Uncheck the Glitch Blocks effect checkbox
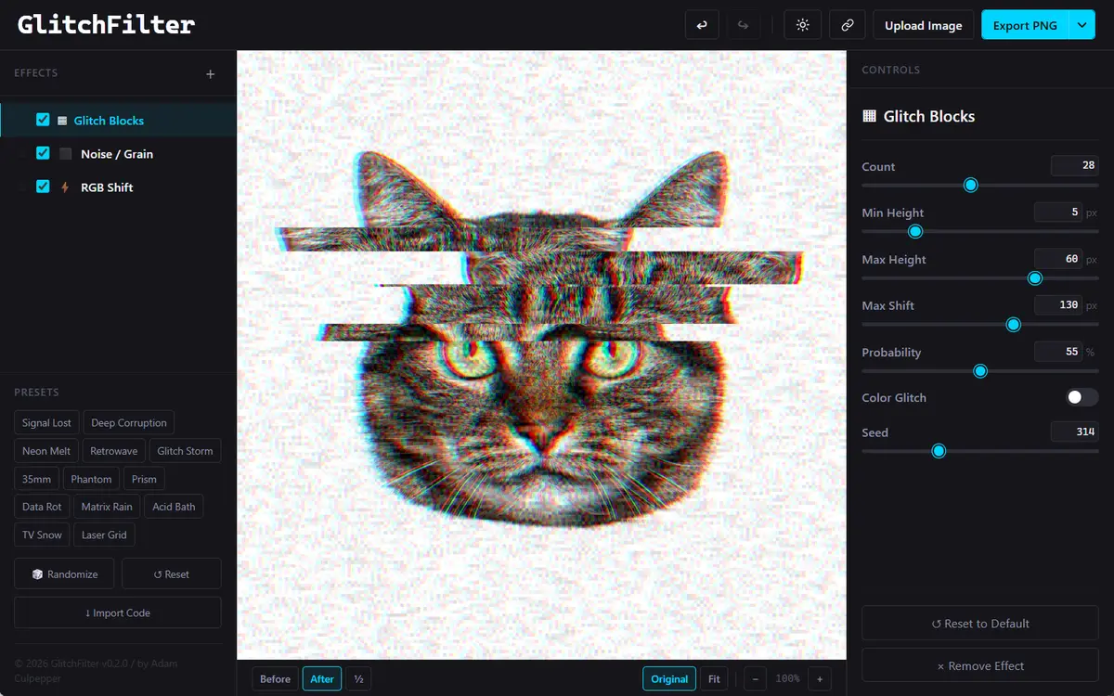 pos(43,120)
